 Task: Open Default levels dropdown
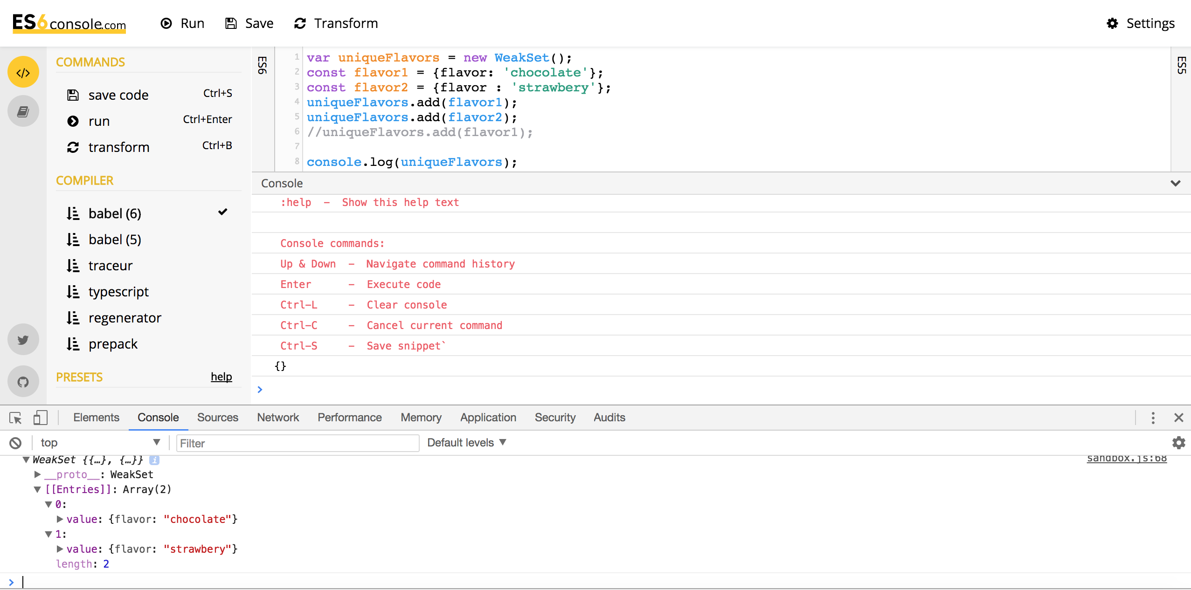click(466, 443)
